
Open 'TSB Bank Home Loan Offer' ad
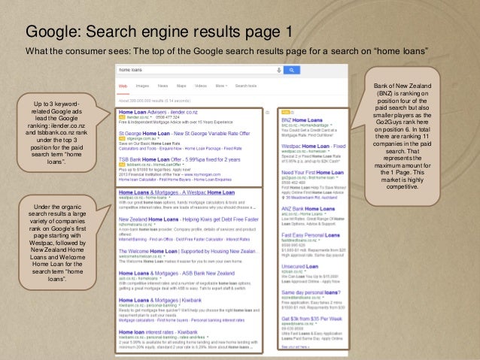click(179, 159)
